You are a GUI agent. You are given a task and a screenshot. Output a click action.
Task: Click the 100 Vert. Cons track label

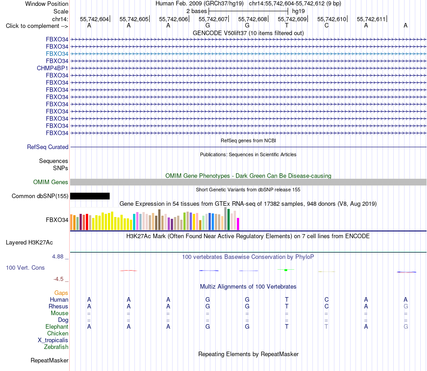[25, 267]
